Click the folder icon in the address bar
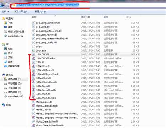This screenshot has height=130, width=166. (x=14, y=5)
